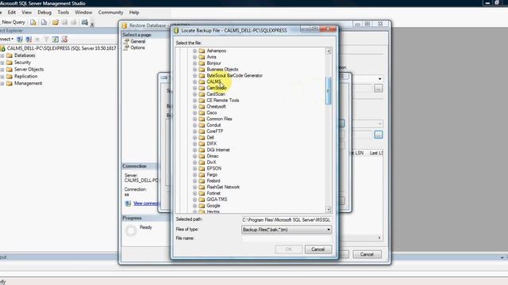Expand the Bonjour folder
508x285 pixels.
194,63
